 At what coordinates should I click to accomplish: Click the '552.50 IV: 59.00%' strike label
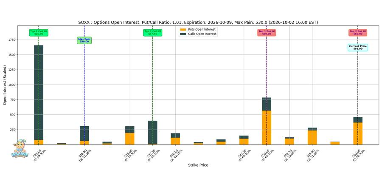pos(289,155)
